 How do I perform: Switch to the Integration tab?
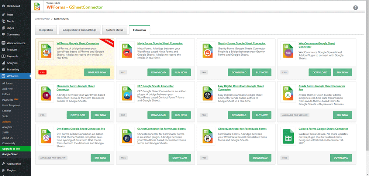pyautogui.click(x=46, y=30)
